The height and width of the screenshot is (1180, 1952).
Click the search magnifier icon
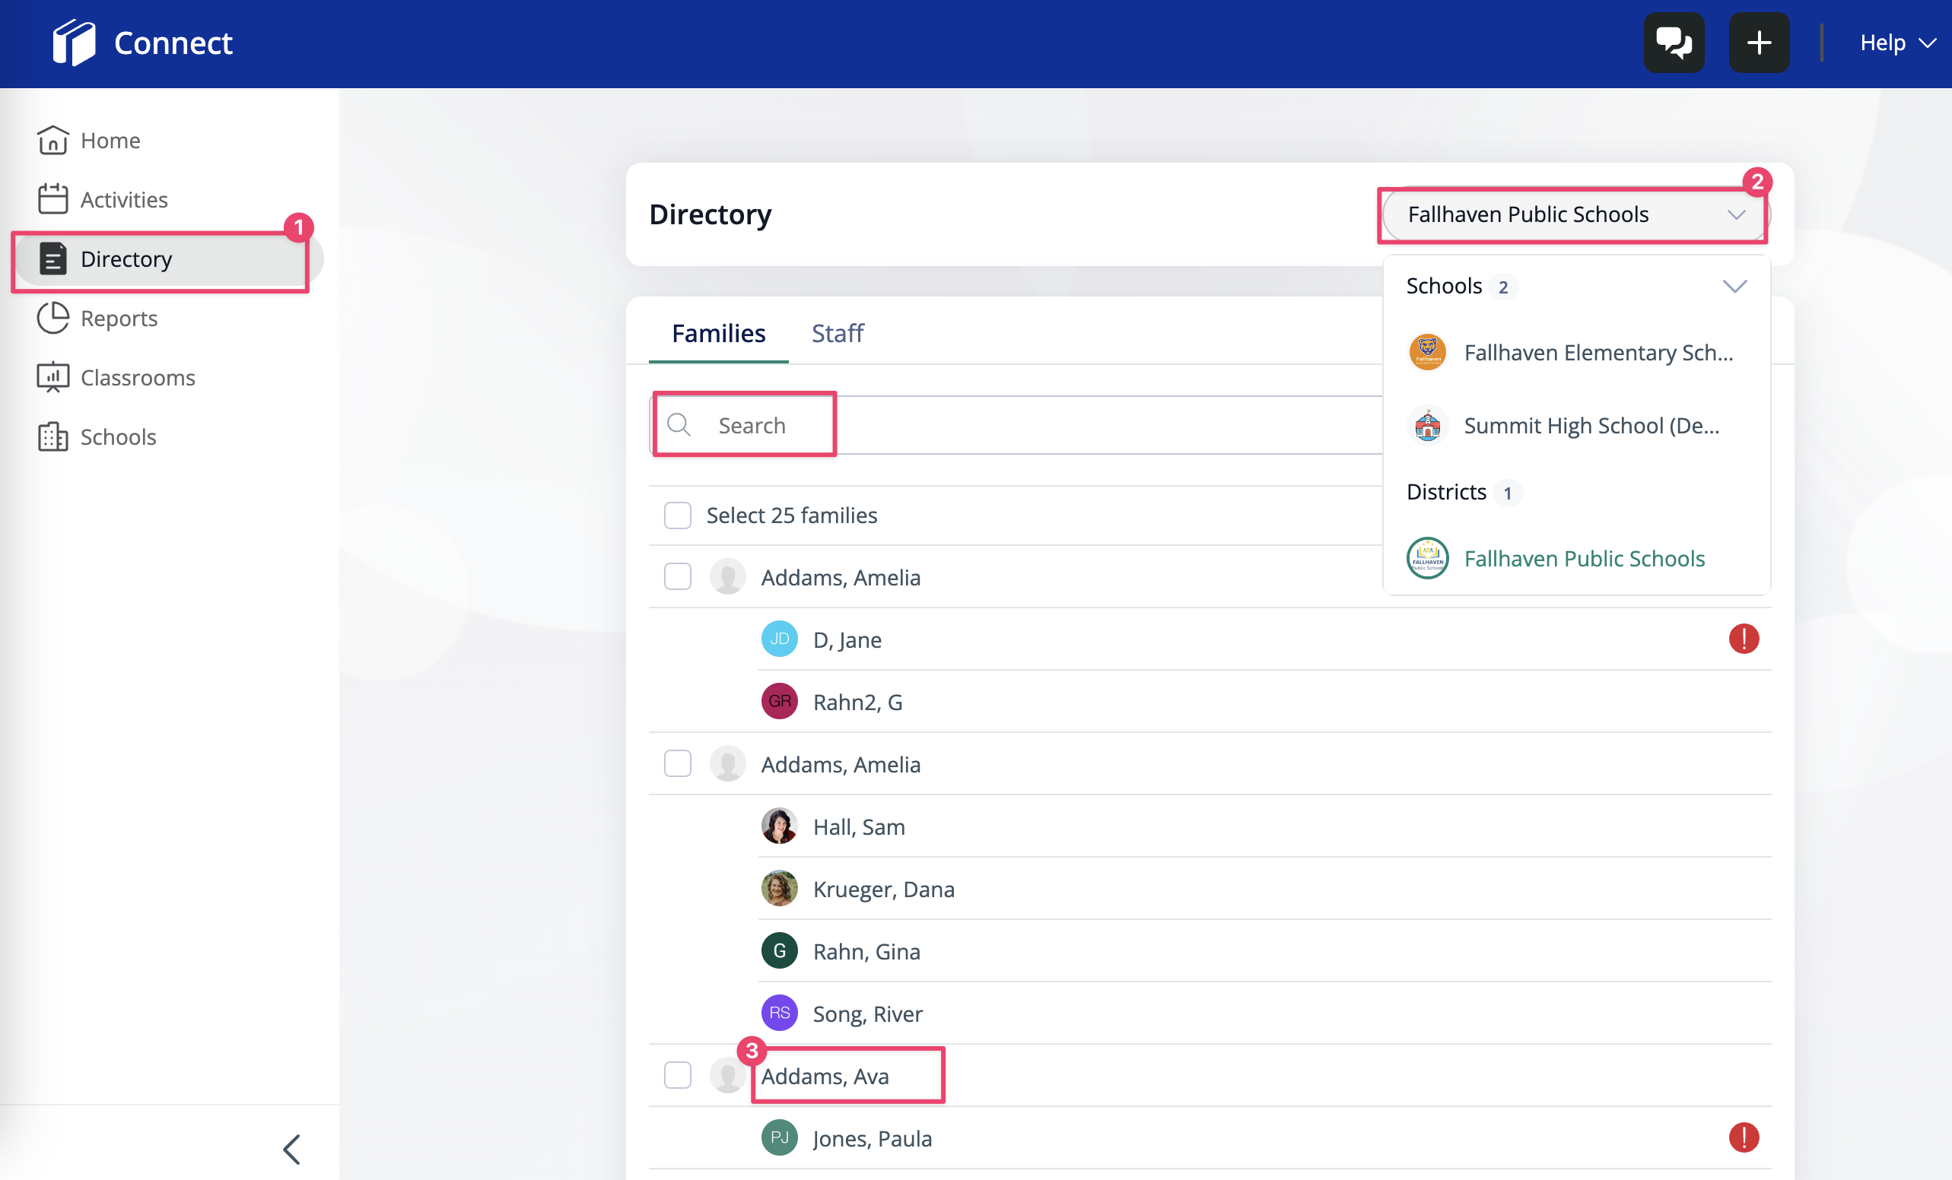coord(678,425)
